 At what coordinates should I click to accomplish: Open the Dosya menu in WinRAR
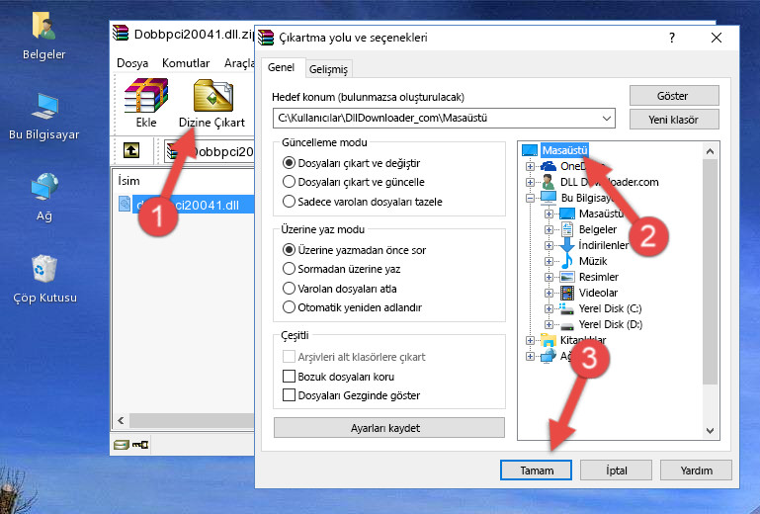[132, 63]
